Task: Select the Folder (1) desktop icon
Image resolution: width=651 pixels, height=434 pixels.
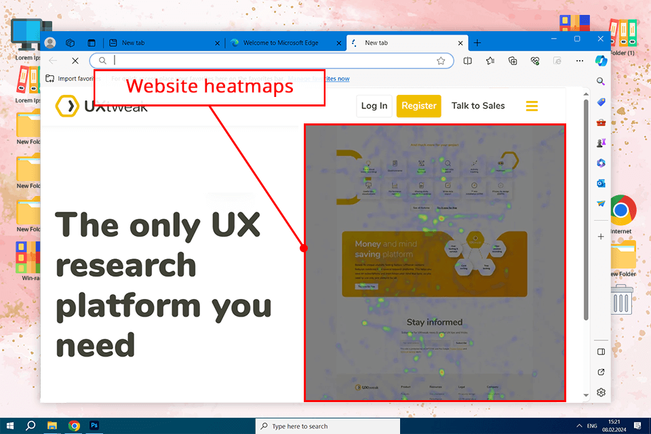Action: [623, 37]
